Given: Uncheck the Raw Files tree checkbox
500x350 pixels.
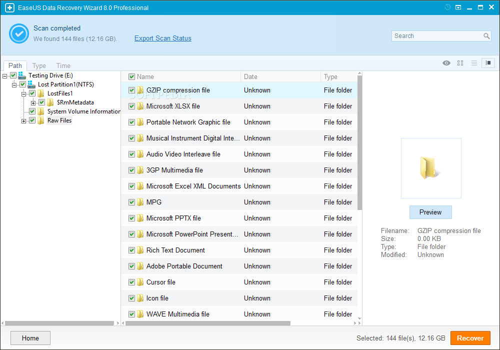Looking at the screenshot, I should coord(32,120).
